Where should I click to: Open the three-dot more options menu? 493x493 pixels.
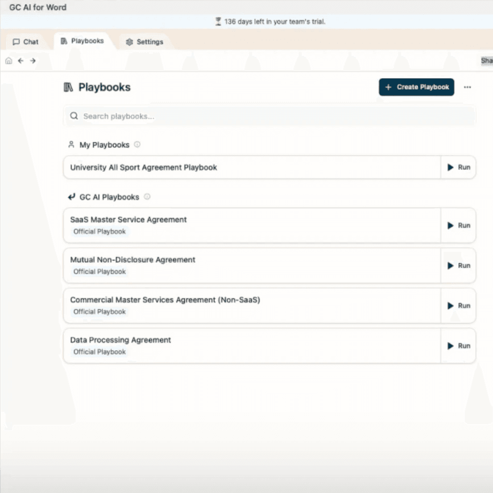(467, 87)
